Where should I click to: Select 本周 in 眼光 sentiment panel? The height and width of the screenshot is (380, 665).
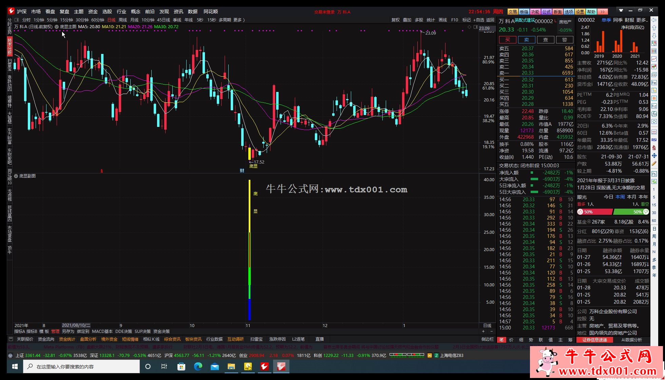[620, 197]
